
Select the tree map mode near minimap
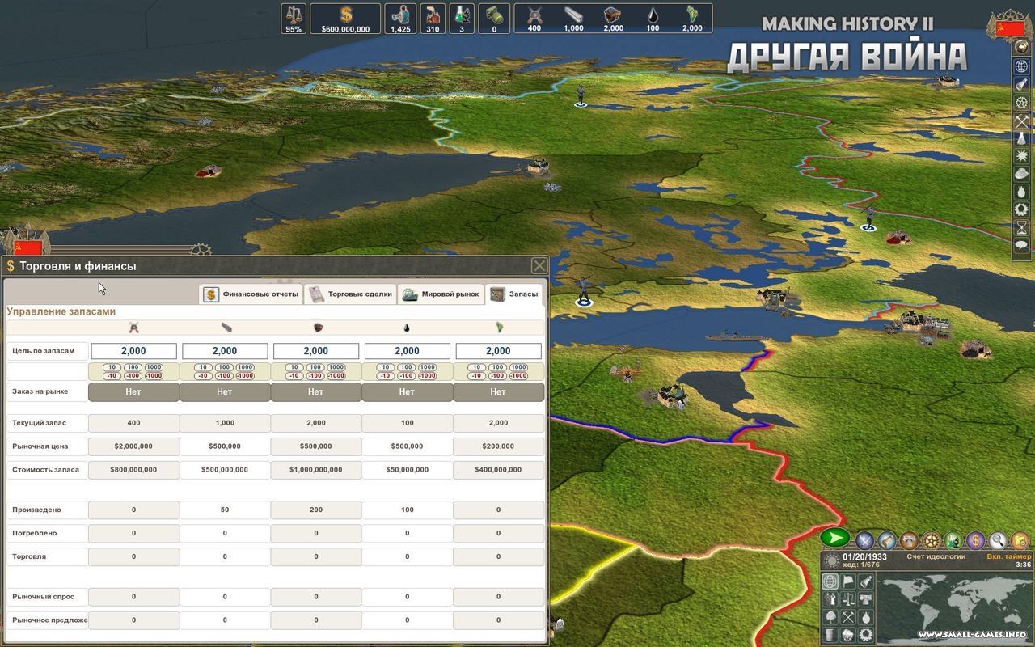[x=830, y=617]
